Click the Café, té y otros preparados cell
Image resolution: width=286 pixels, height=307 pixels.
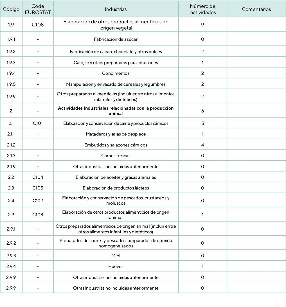(x=116, y=62)
